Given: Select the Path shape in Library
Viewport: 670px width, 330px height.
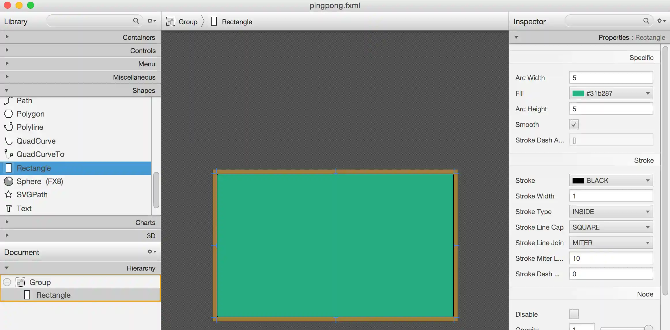Looking at the screenshot, I should pyautogui.click(x=25, y=100).
